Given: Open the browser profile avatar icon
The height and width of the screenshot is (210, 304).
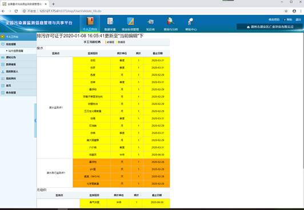Looking at the screenshot, I should click(294, 11).
